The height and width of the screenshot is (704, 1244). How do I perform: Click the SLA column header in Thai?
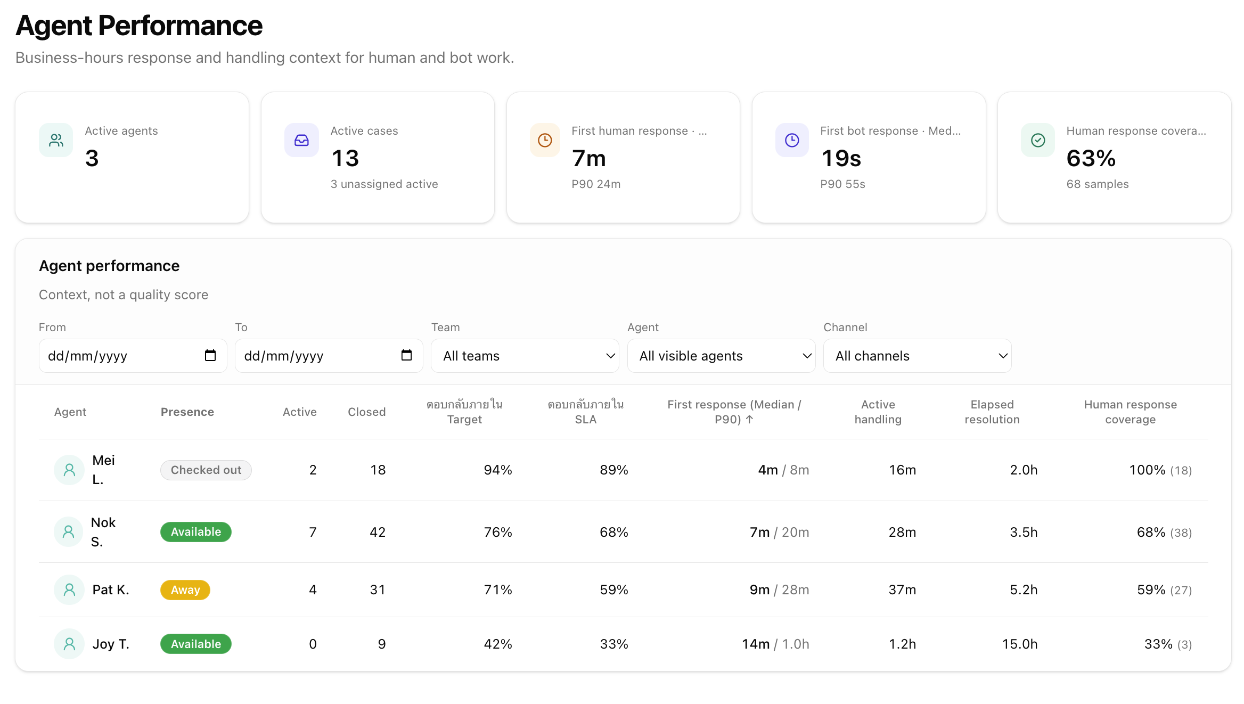pyautogui.click(x=585, y=412)
